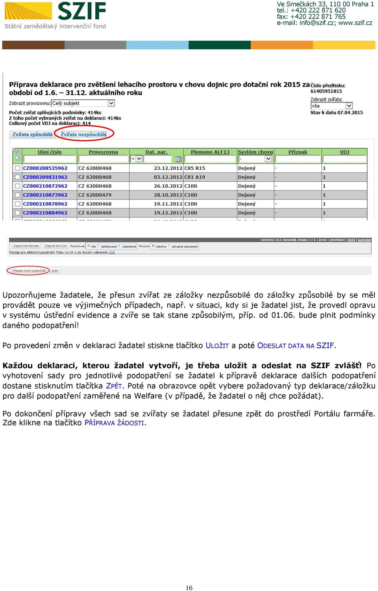The height and width of the screenshot is (591, 378).
Task: Sort by 'Dat. nar.' column header
Action: pyautogui.click(x=156, y=152)
